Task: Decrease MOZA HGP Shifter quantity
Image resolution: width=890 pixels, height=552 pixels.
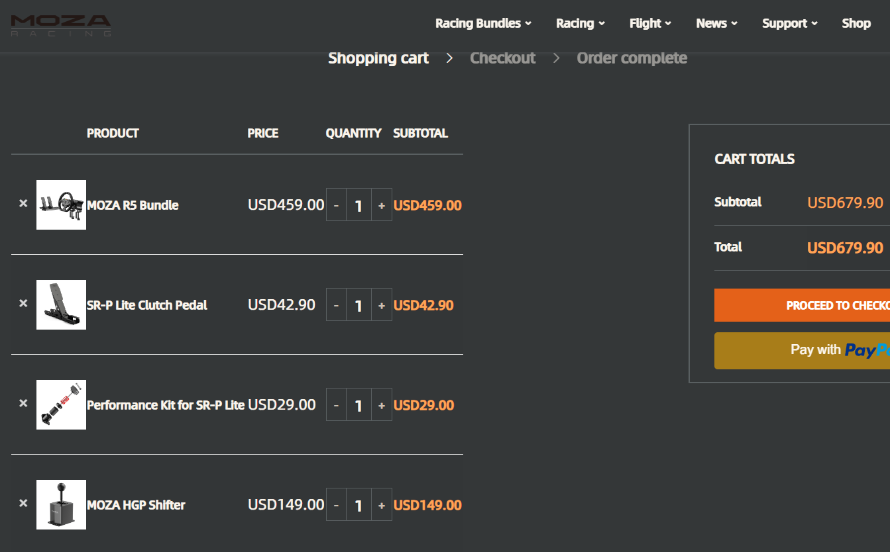Action: [x=336, y=505]
